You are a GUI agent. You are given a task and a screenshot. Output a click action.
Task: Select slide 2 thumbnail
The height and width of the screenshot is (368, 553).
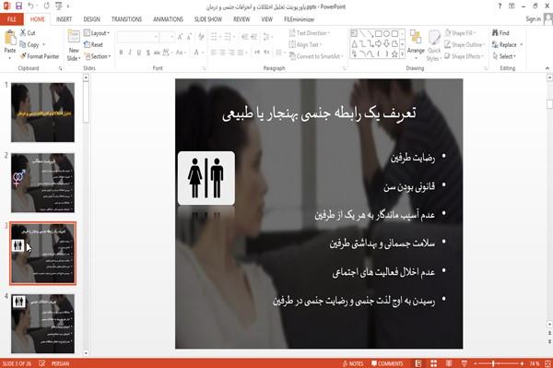coord(42,183)
